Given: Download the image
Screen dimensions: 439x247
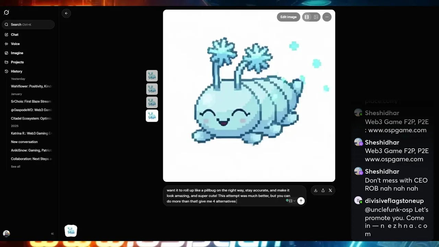Looking at the screenshot, I should (316, 190).
